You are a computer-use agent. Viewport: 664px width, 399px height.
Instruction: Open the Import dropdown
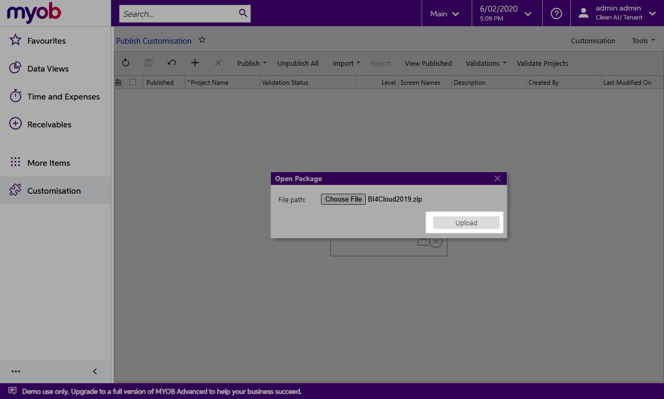[x=346, y=63]
